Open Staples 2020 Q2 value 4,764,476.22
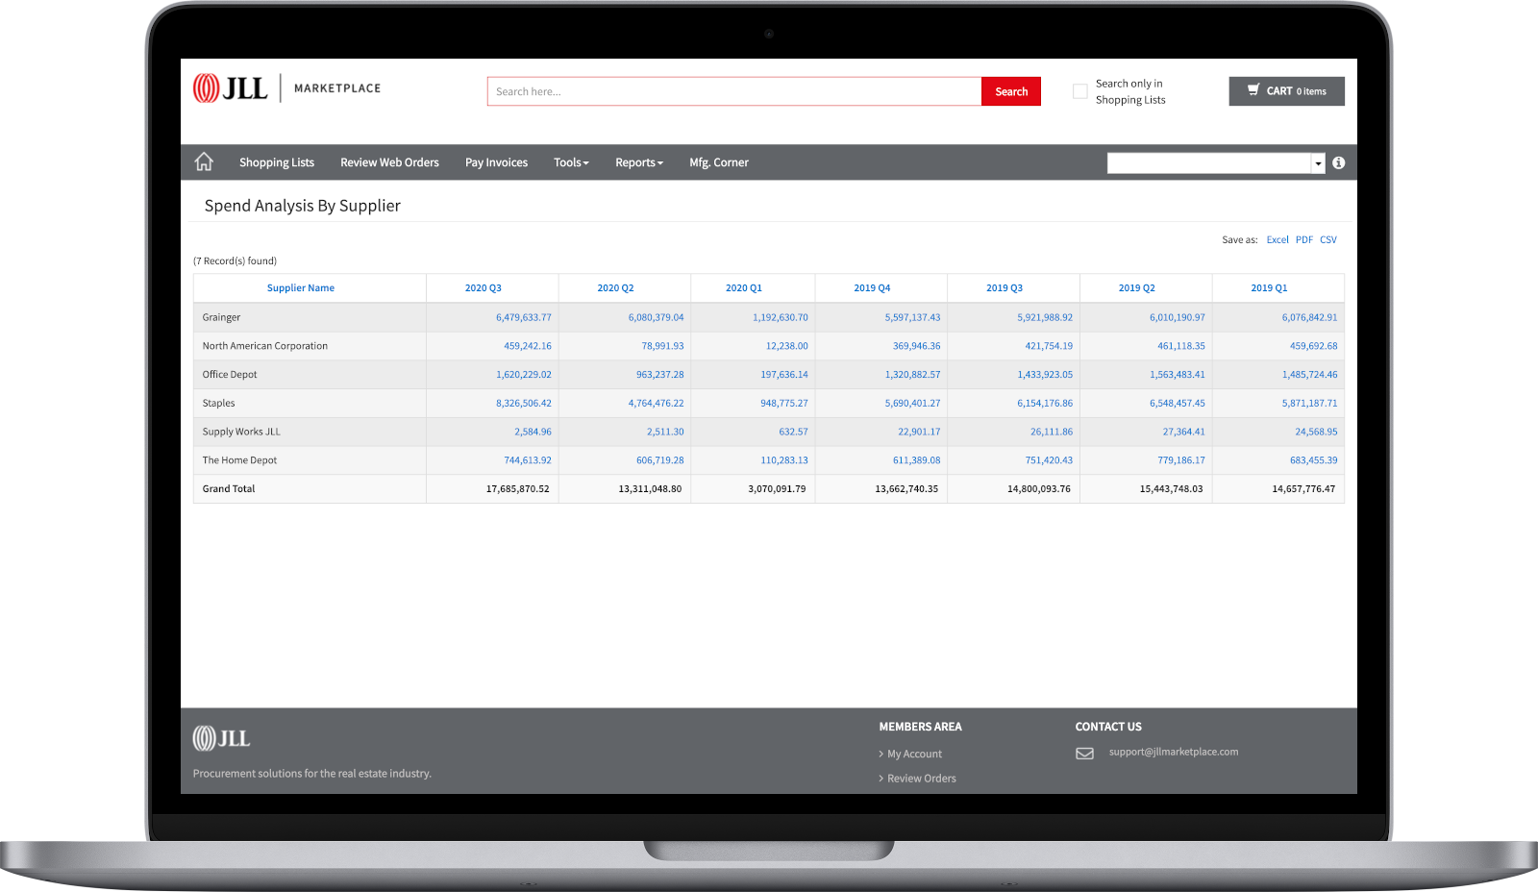 (656, 404)
